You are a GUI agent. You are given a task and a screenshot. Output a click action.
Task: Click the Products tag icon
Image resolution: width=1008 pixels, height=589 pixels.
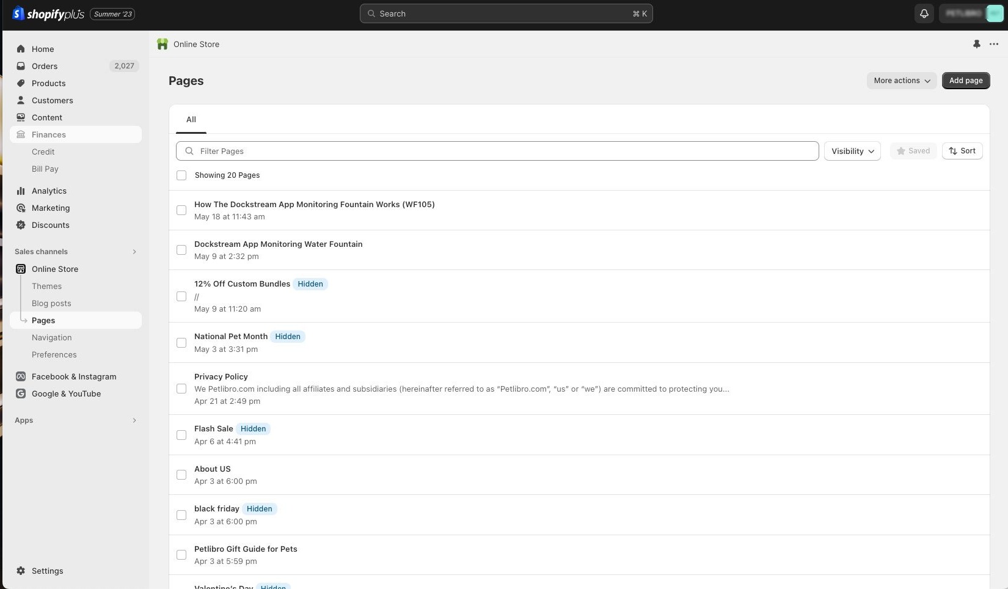[21, 83]
